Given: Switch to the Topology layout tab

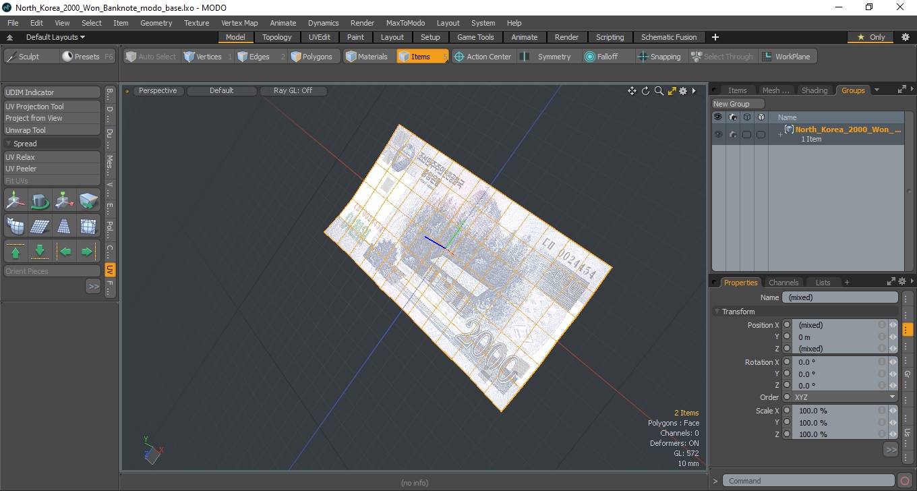Looking at the screenshot, I should [x=277, y=37].
